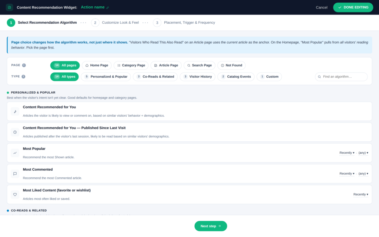This screenshot has height=237, width=379.
Task: Filter by Search Page
Action: click(199, 66)
